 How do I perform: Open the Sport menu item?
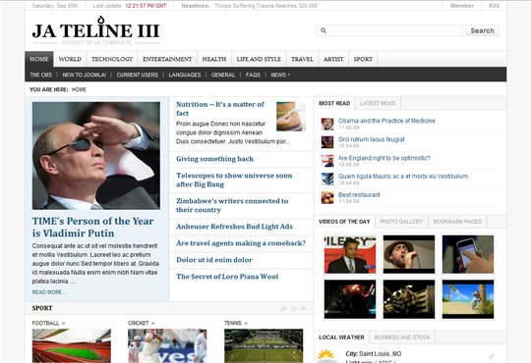[x=363, y=59]
